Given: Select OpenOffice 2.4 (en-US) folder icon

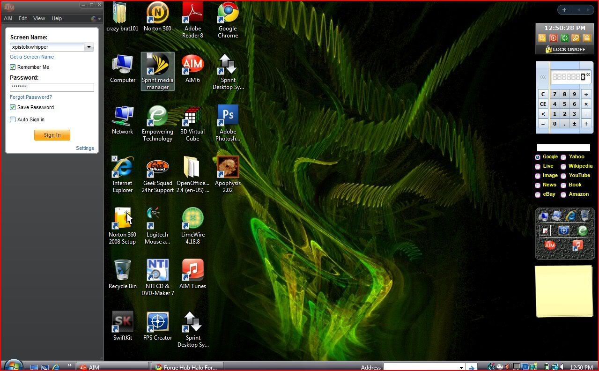Looking at the screenshot, I should [192, 174].
